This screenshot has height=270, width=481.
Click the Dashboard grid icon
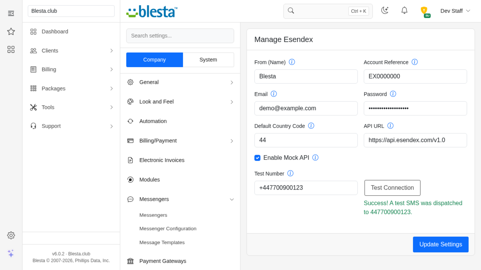[33, 31]
